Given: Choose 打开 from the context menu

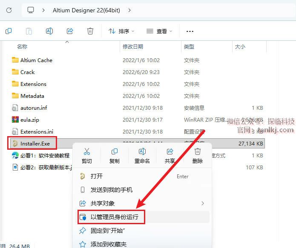Looking at the screenshot, I should tap(142, 177).
